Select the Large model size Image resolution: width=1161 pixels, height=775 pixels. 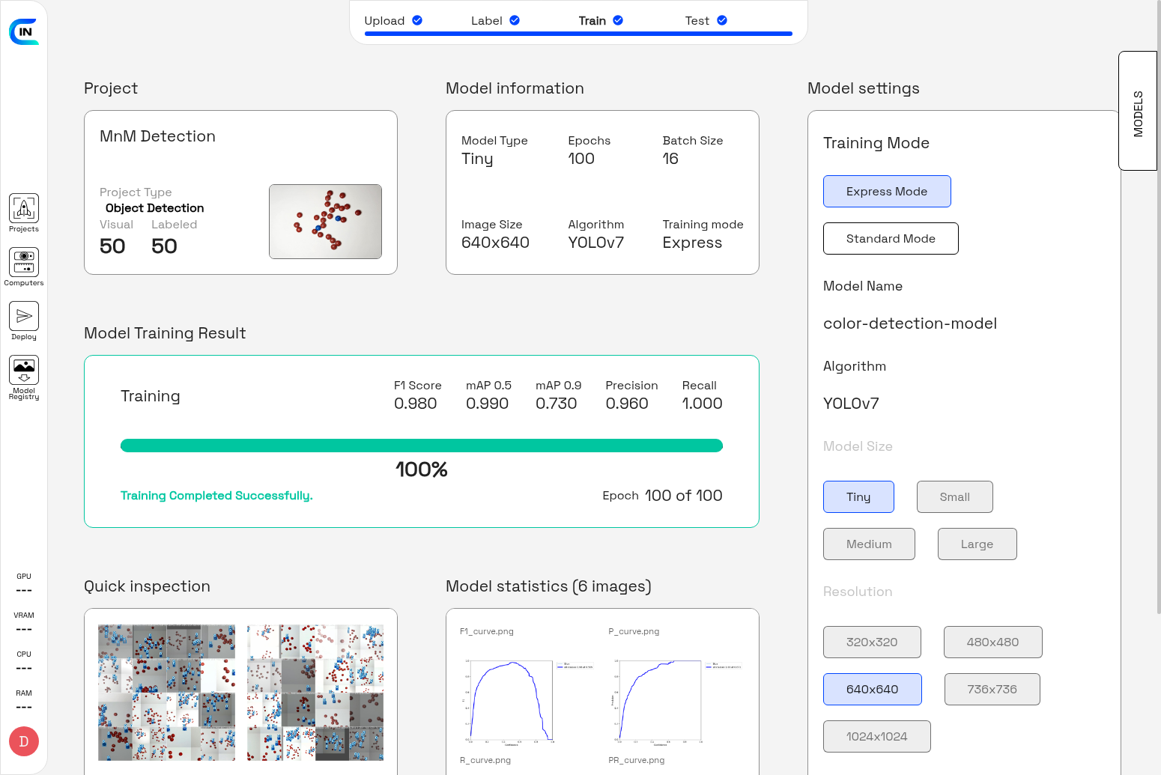pyautogui.click(x=977, y=544)
